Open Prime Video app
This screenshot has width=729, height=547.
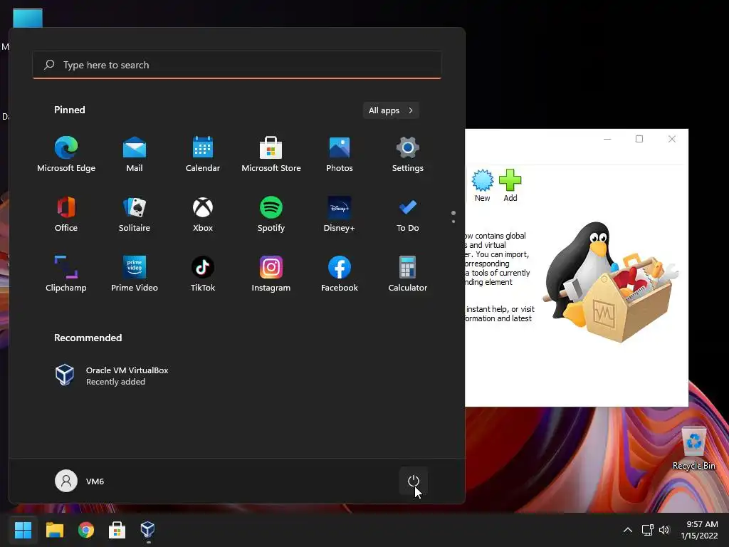pyautogui.click(x=135, y=274)
